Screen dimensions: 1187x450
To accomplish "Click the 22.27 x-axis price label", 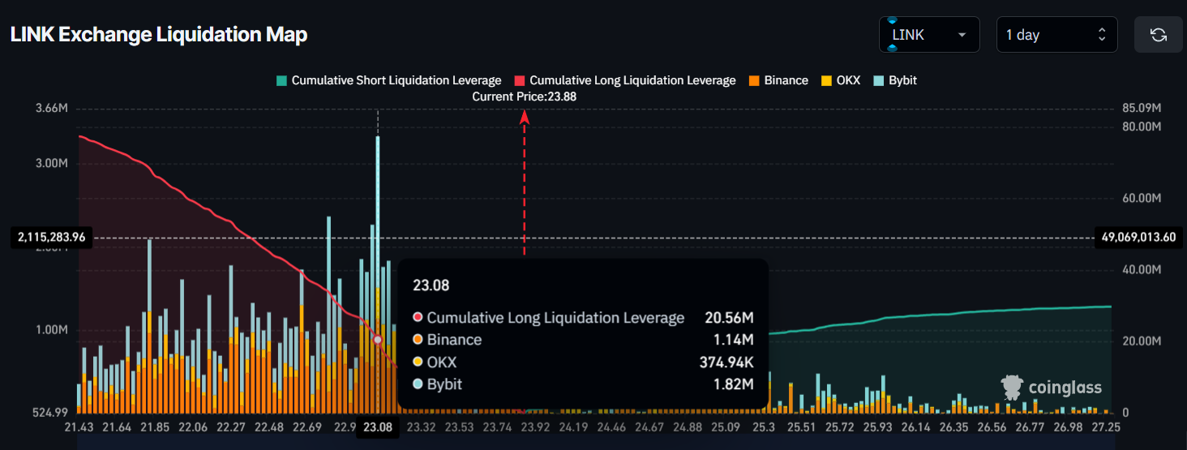I will click(231, 427).
